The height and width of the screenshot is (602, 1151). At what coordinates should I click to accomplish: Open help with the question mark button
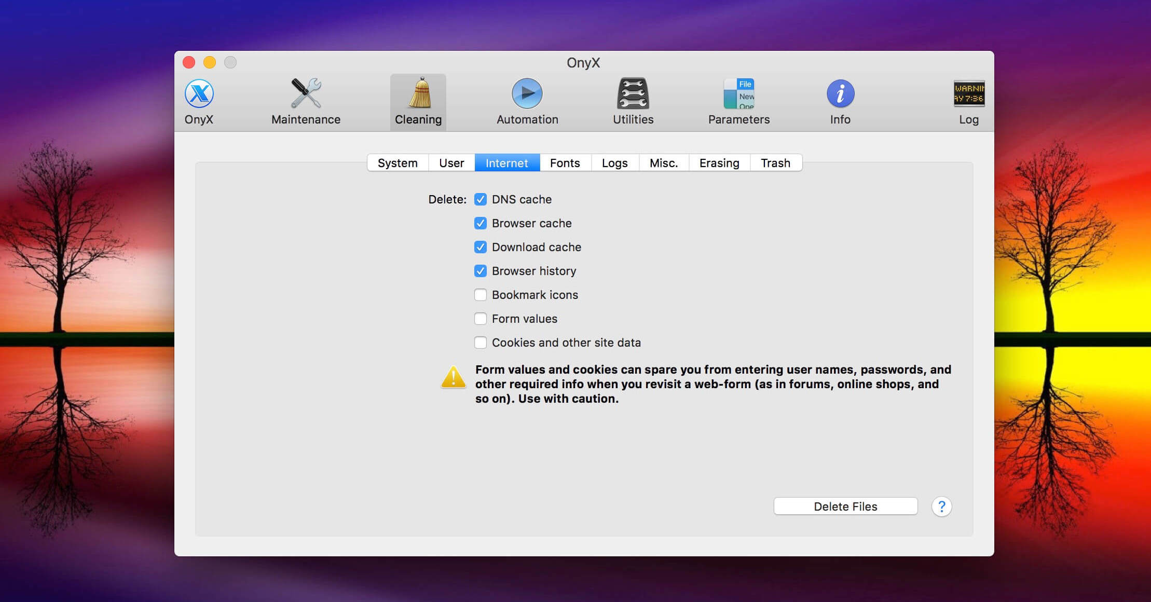click(941, 507)
